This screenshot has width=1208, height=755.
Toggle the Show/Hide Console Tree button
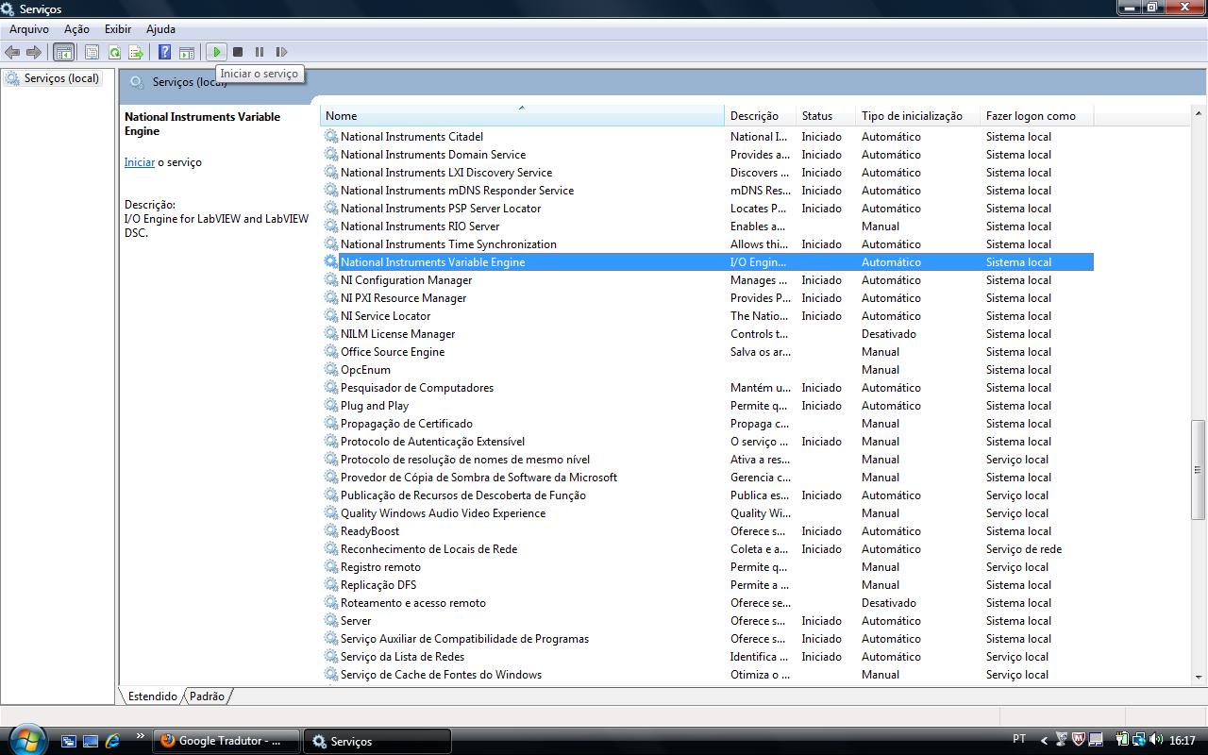63,52
